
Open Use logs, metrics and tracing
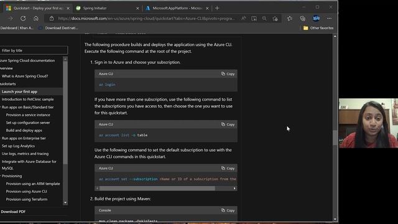[x=25, y=154]
